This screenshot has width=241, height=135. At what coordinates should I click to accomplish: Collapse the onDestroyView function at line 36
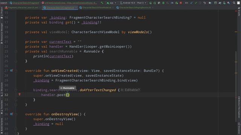(16, 114)
